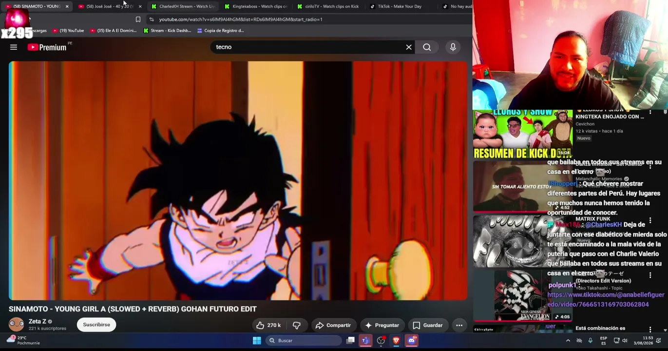Bookmark this page with the bookmark icon
The image size is (668, 351).
click(138, 19)
